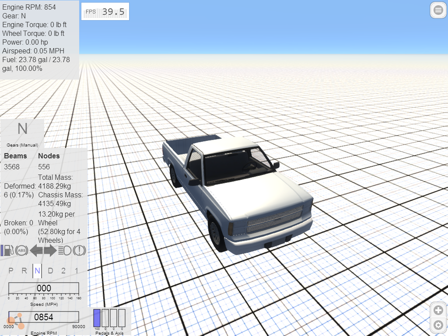Click the left turn signal arrow
Viewport: 448px width, 336px height.
coord(36,251)
